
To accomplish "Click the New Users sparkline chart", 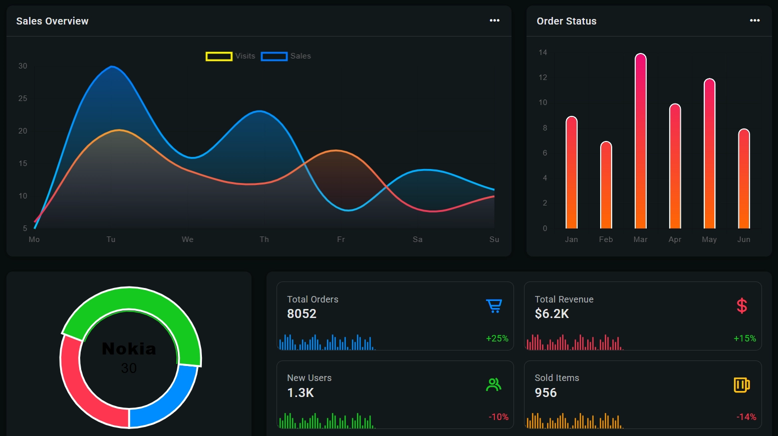I will click(x=327, y=421).
